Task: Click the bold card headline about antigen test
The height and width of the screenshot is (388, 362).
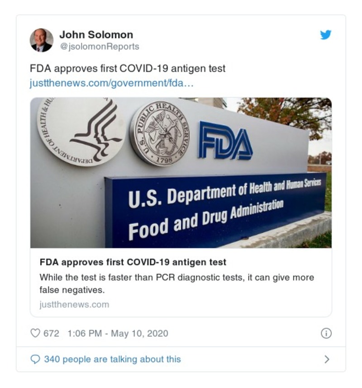Action: tap(133, 262)
